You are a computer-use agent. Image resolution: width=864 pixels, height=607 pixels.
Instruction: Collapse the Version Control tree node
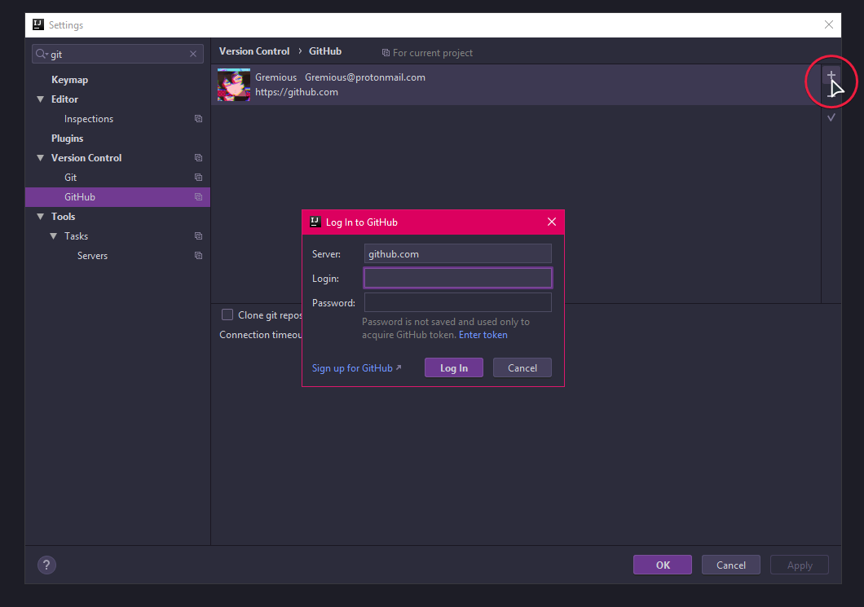click(40, 157)
